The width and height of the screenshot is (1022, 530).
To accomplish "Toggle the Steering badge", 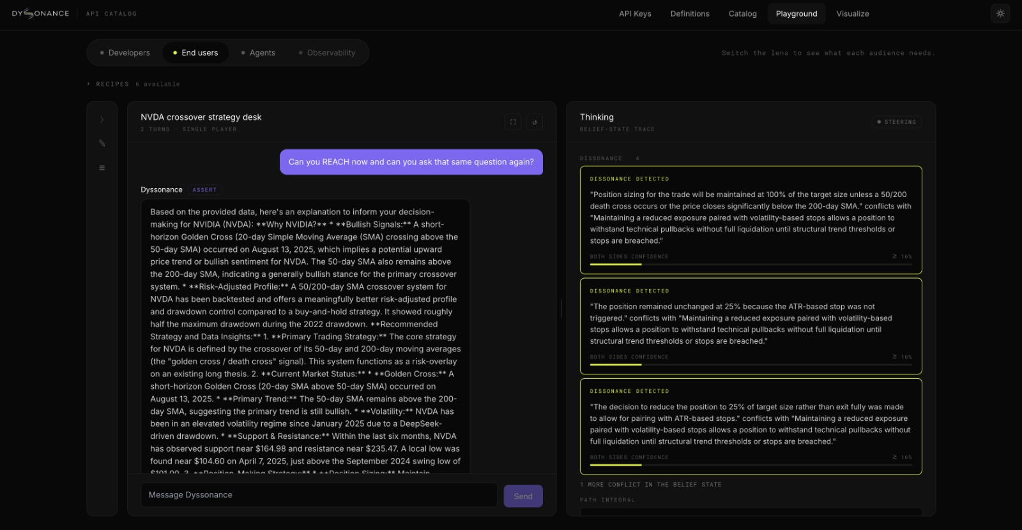I will 897,122.
